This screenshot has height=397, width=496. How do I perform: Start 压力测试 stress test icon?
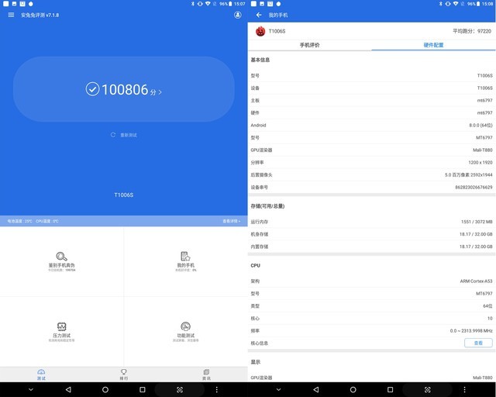[x=61, y=326]
